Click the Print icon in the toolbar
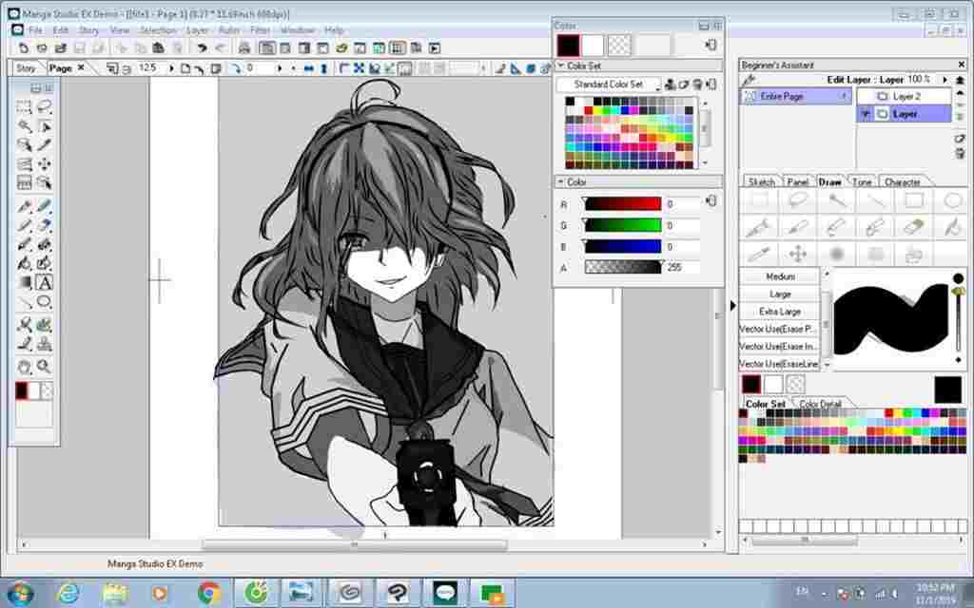The height and width of the screenshot is (608, 974). [244, 47]
